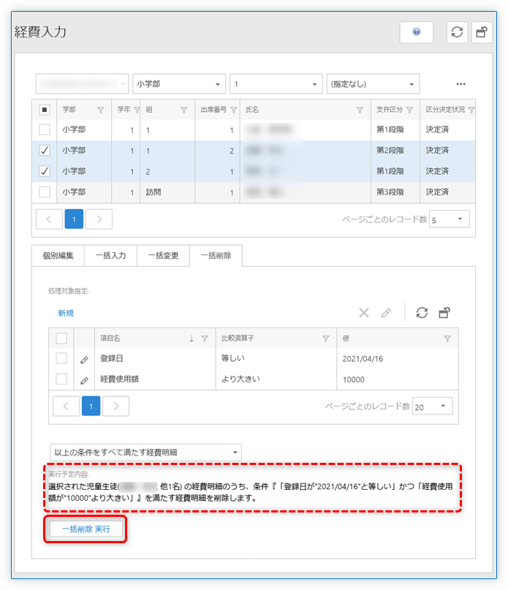Open the (指定なし) dropdown

click(374, 84)
